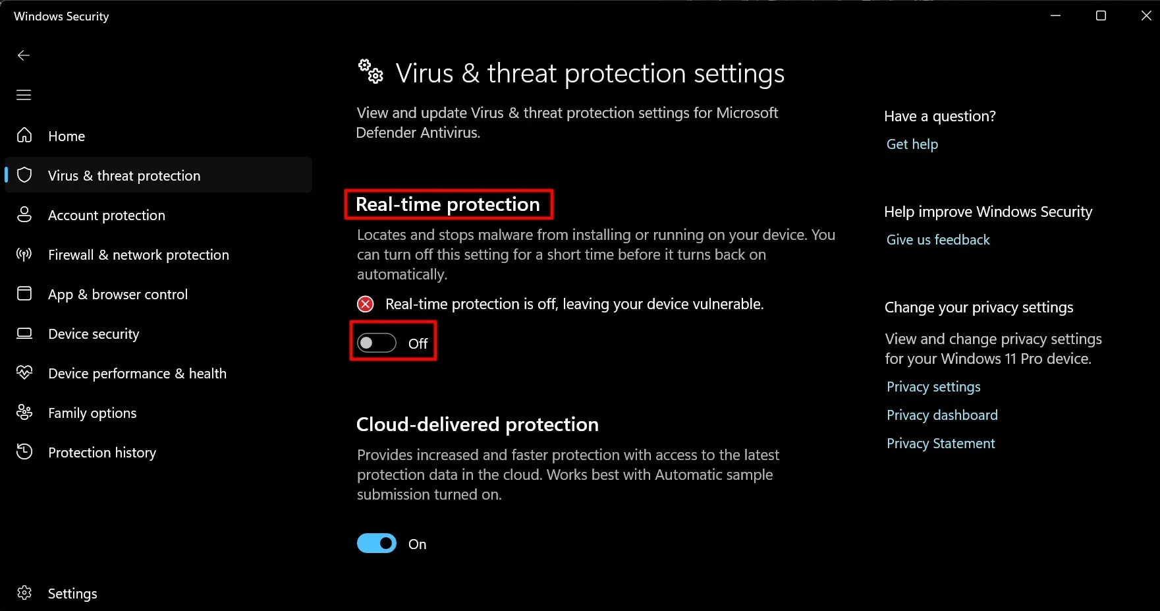The width and height of the screenshot is (1160, 611).
Task: Open App & browser control via its icon
Action: click(24, 294)
